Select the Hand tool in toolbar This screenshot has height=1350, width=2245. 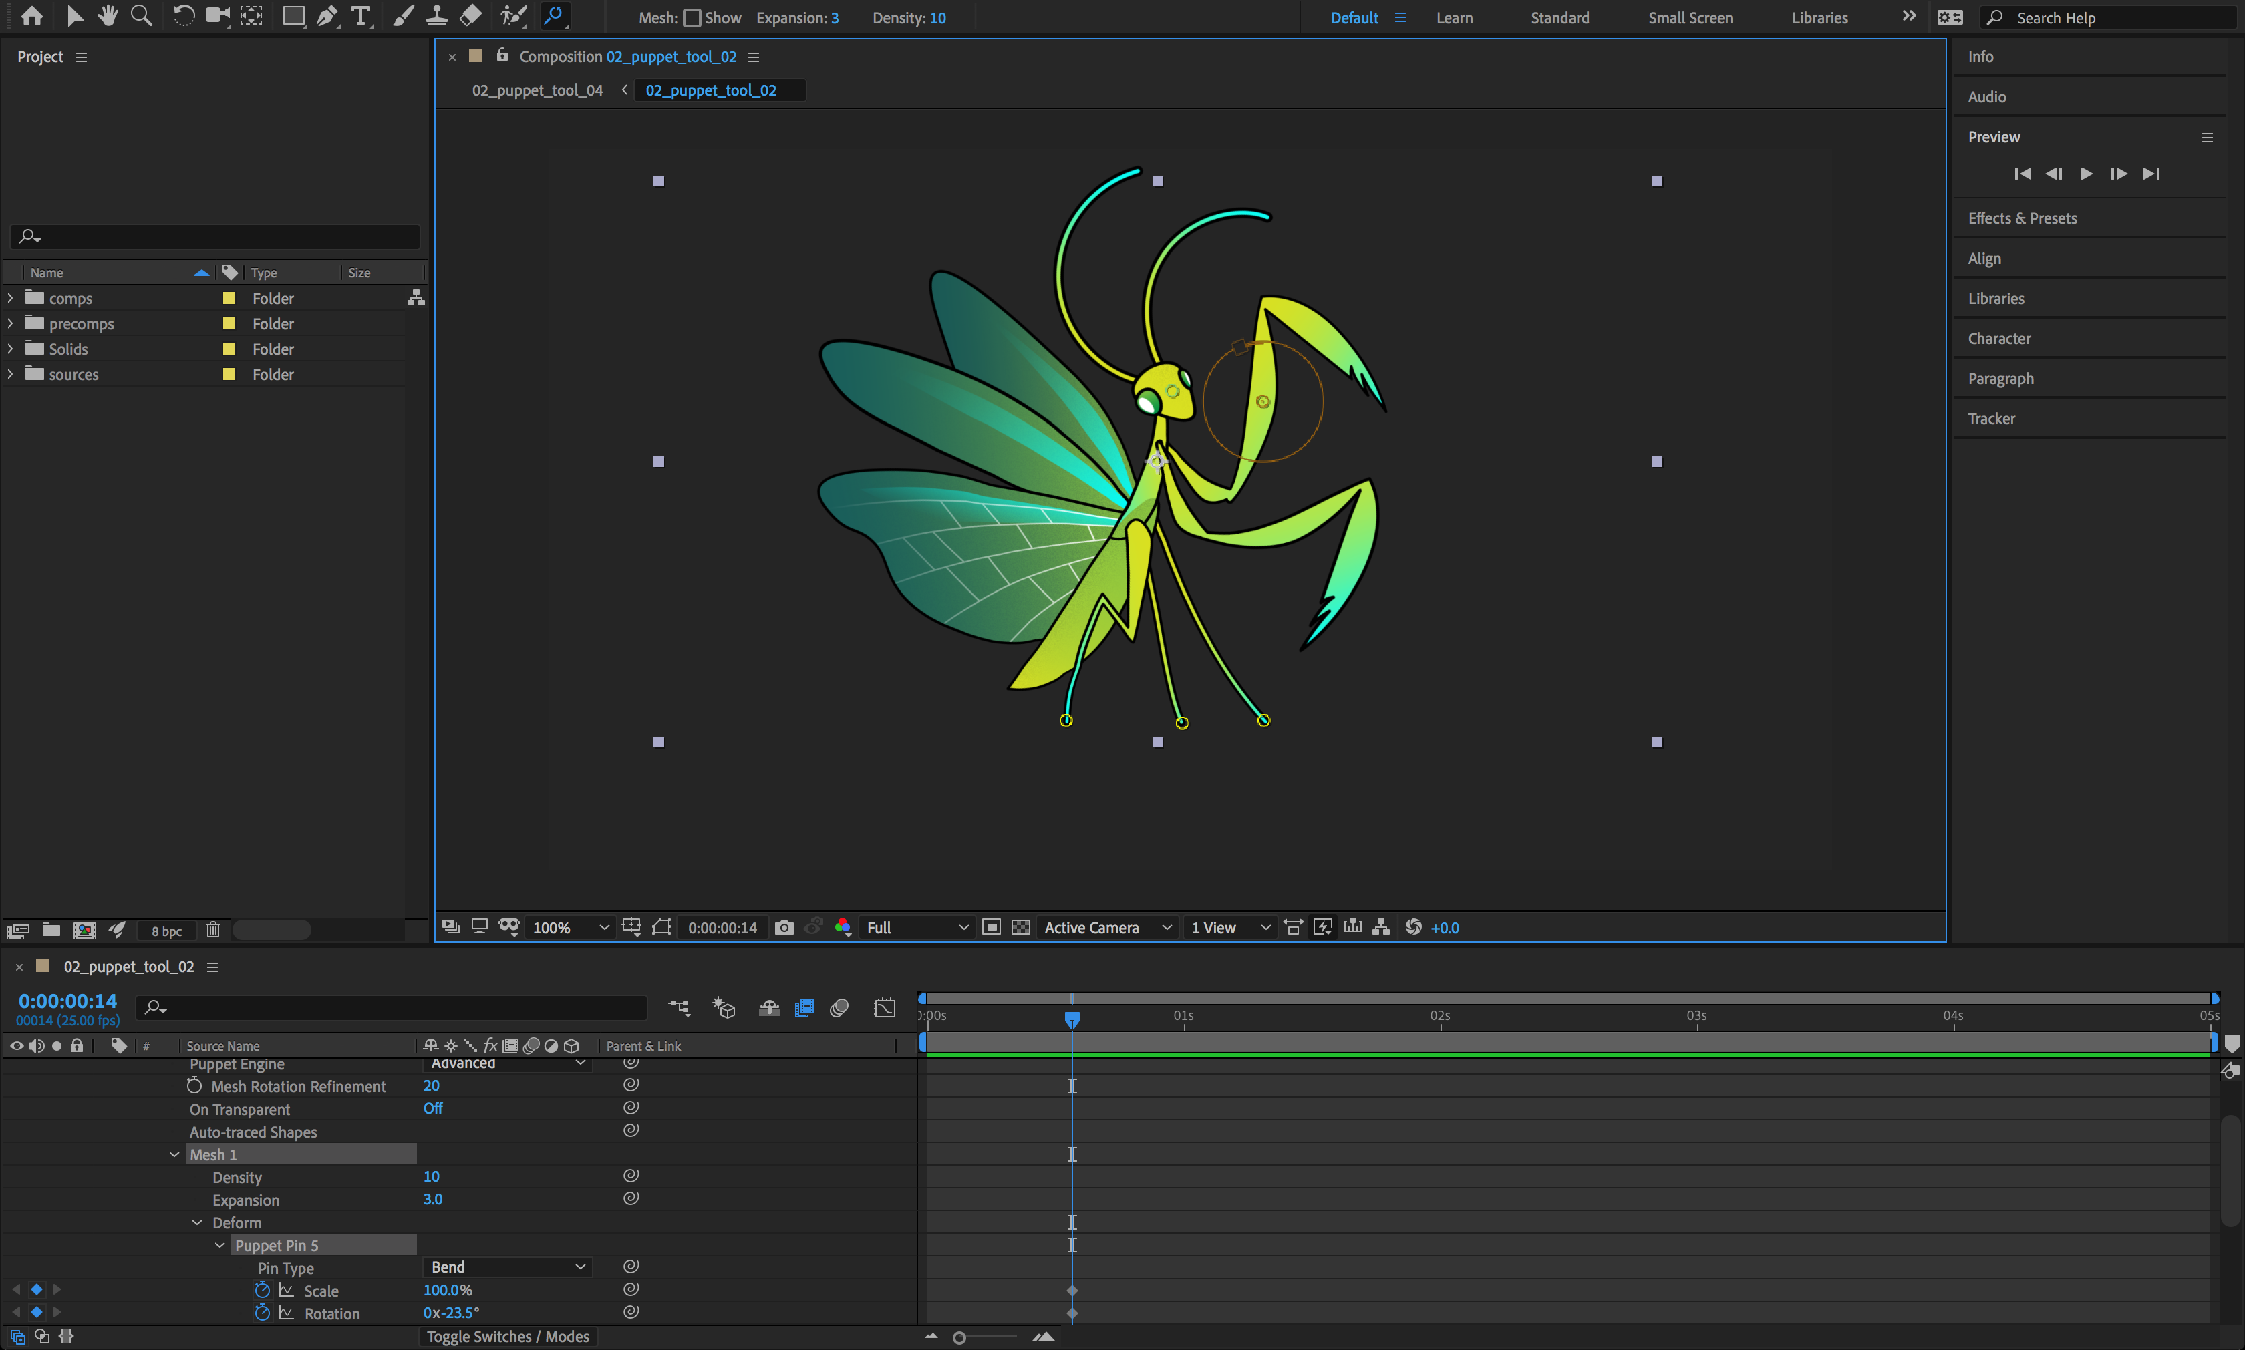(x=104, y=17)
